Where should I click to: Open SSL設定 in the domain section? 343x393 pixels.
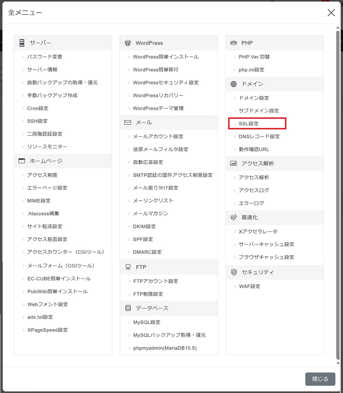click(249, 124)
